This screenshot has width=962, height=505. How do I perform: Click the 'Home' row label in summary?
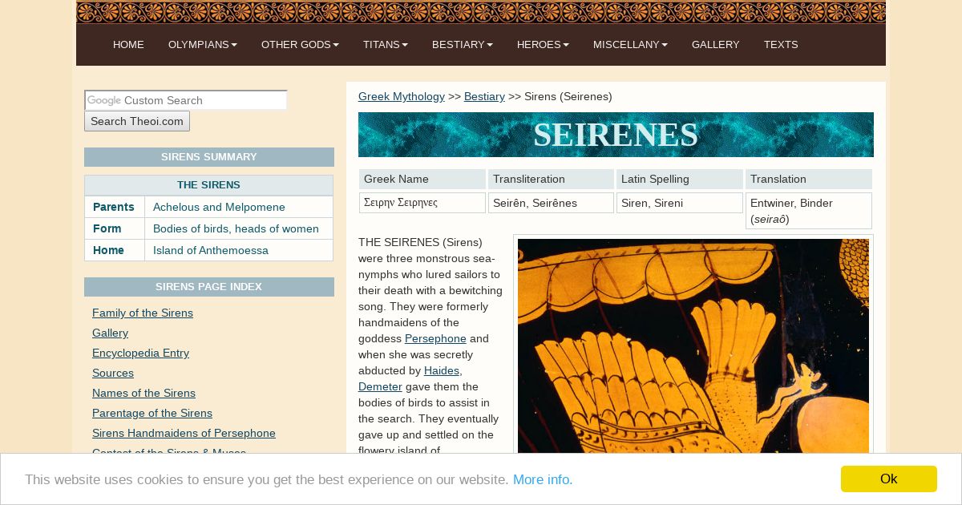point(115,250)
